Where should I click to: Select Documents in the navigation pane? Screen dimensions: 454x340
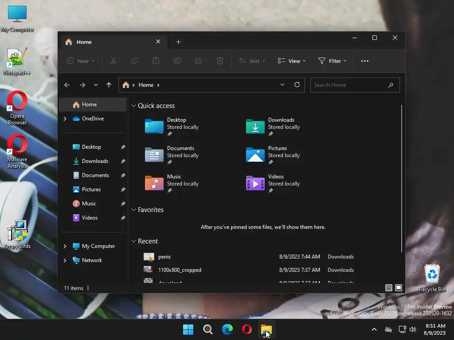click(93, 175)
